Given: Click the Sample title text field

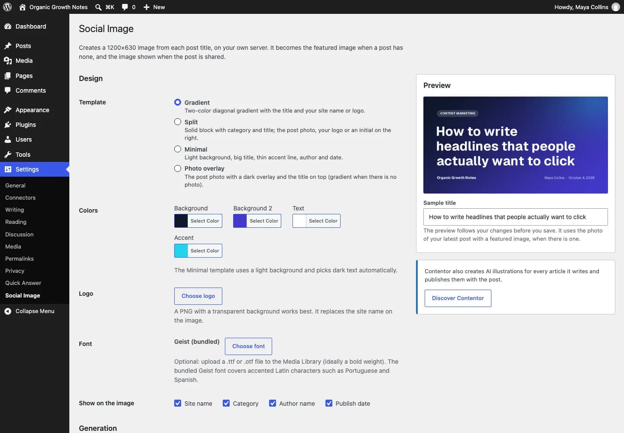Looking at the screenshot, I should click(516, 217).
